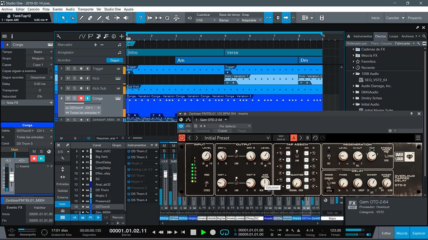428x240 pixels.
Task: Select plugin state B
Action: [308, 138]
